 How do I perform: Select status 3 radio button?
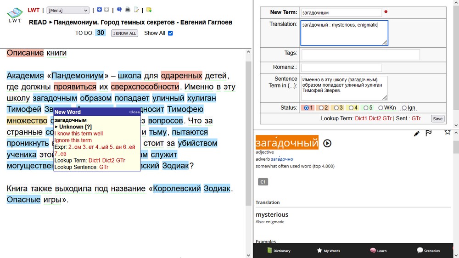pos(336,108)
